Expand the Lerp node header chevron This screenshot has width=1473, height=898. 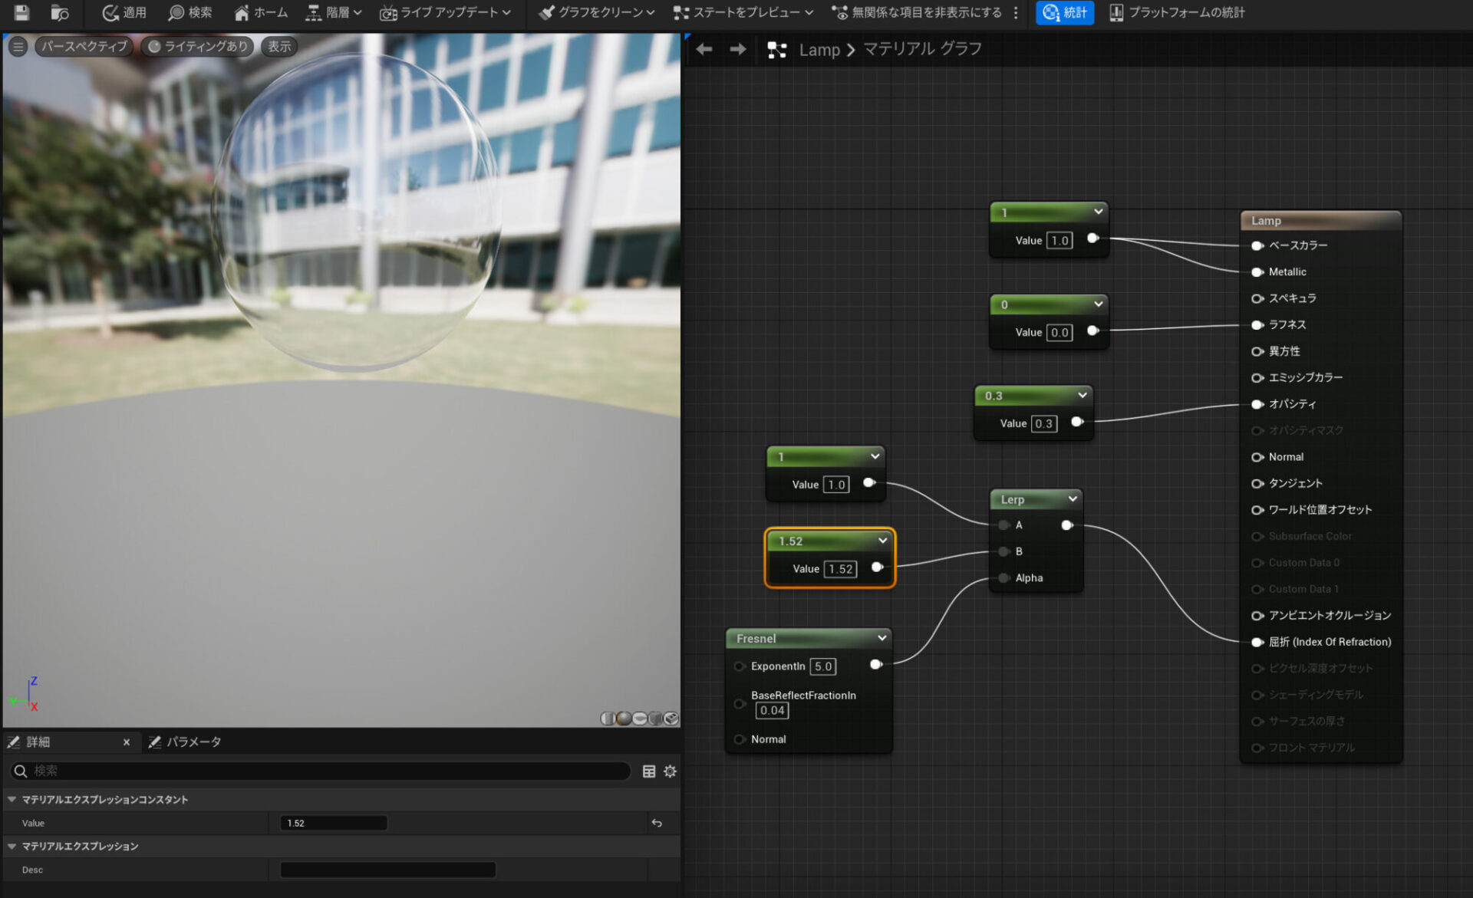[x=1071, y=499]
